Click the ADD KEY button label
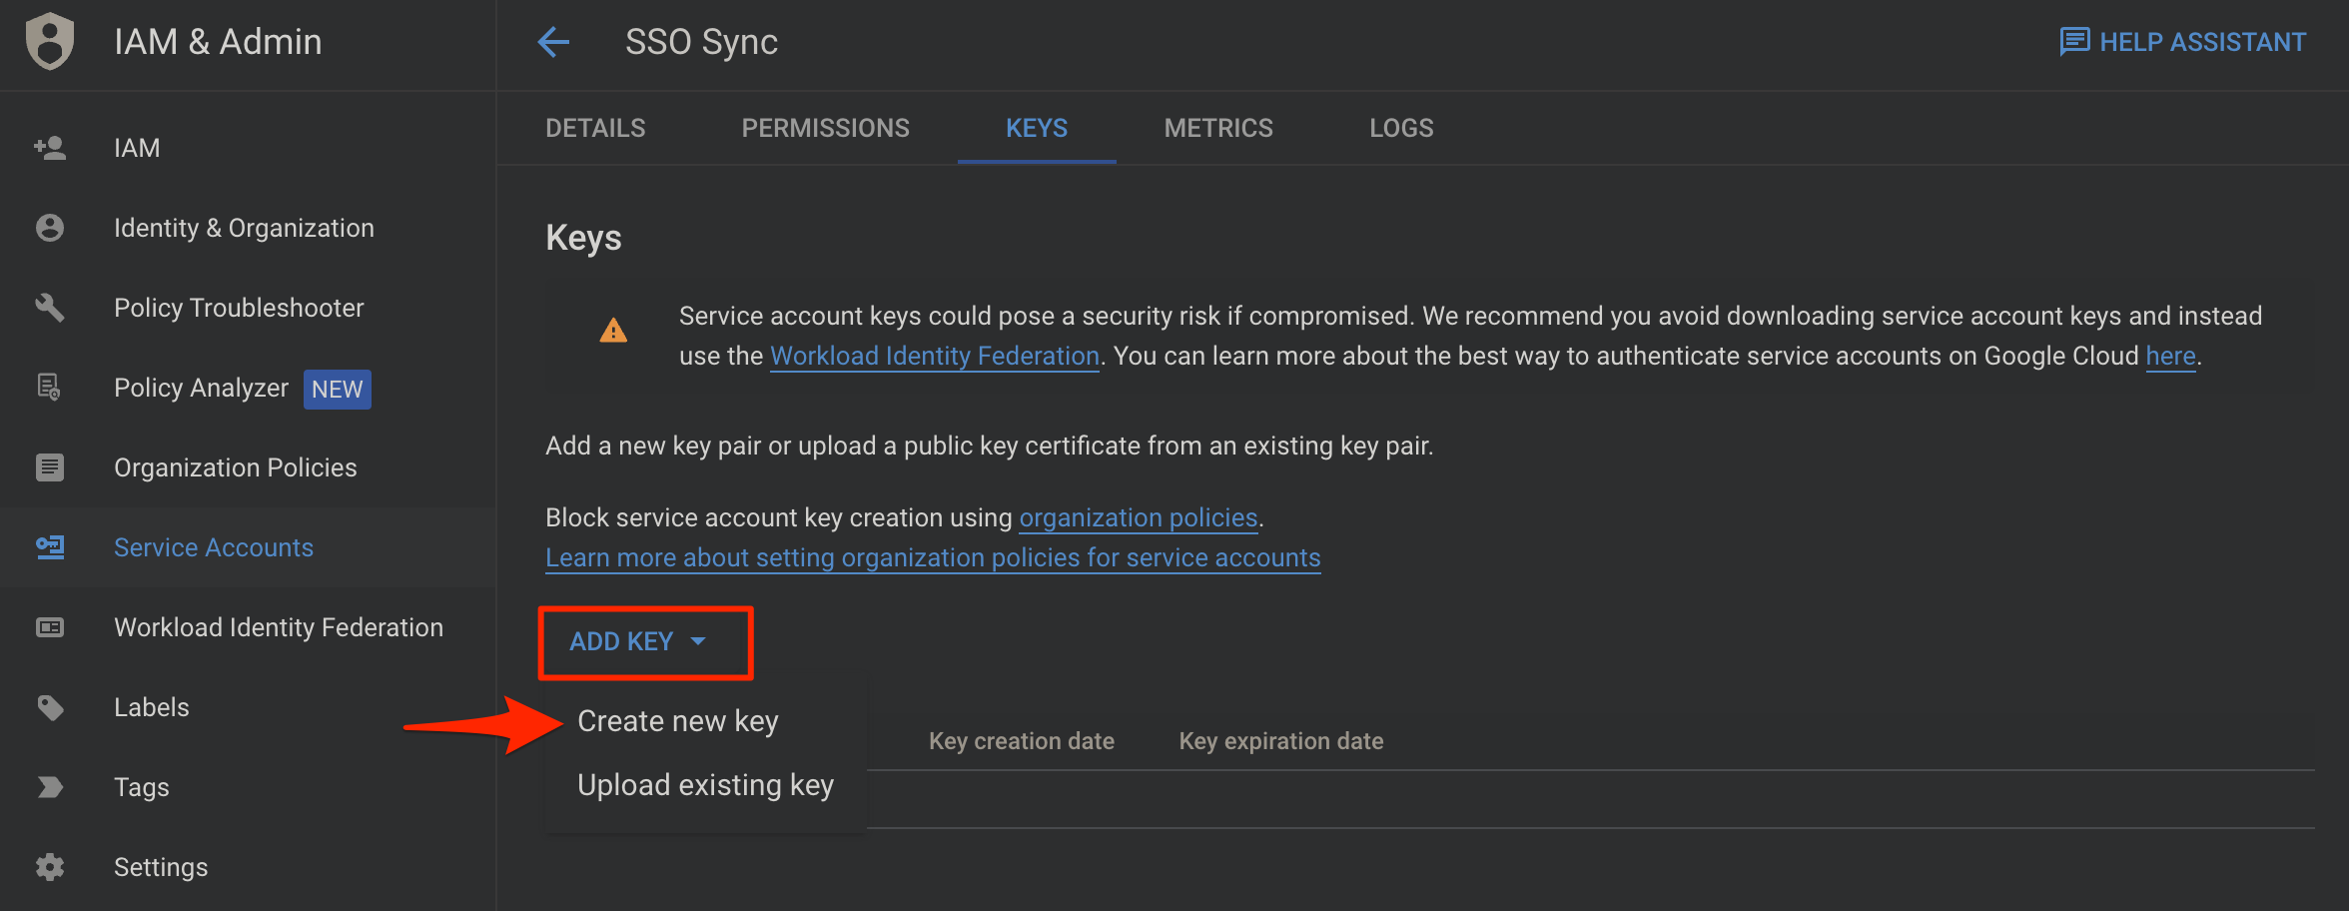This screenshot has width=2349, height=911. point(621,641)
